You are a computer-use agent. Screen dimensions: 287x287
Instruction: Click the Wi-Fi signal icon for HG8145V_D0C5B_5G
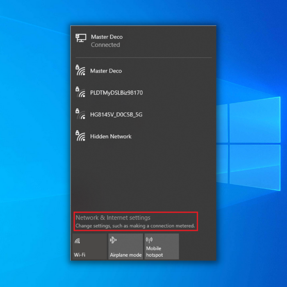pos(80,114)
